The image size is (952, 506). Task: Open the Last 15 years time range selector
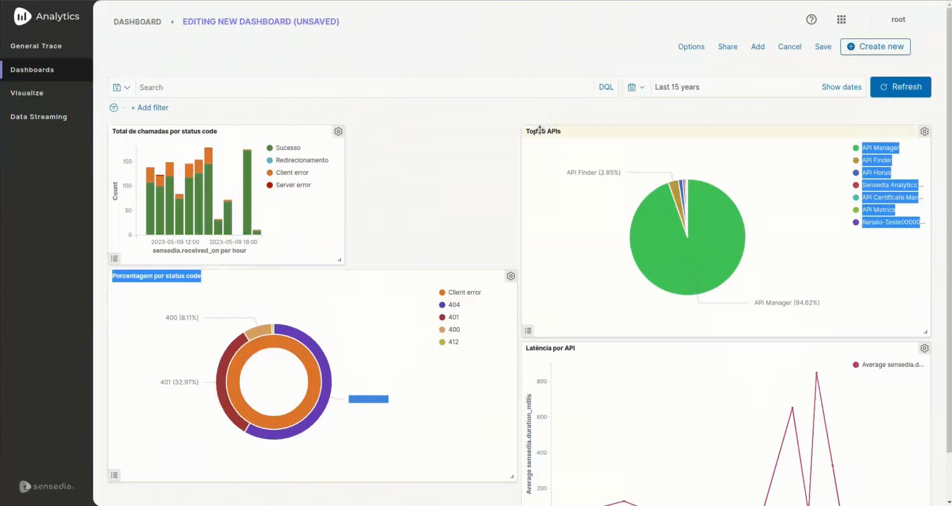coord(677,87)
